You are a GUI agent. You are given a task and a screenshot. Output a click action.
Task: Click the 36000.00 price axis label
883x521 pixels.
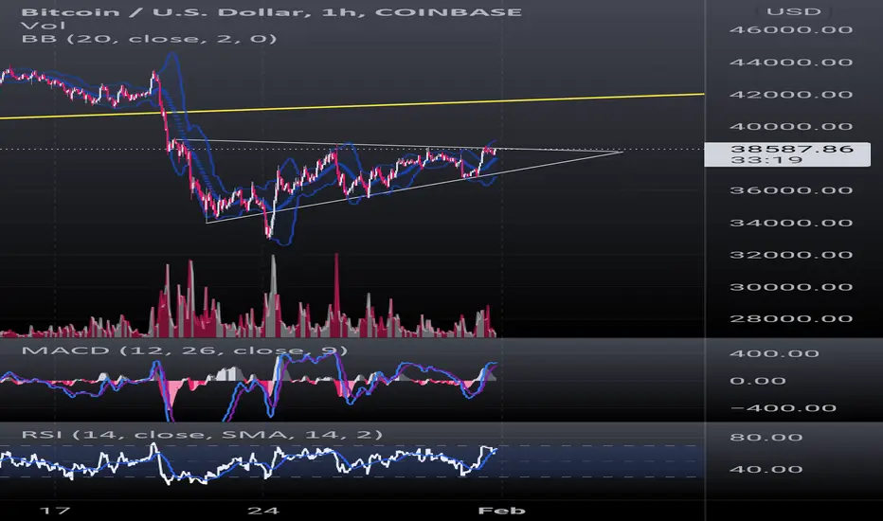coord(791,190)
